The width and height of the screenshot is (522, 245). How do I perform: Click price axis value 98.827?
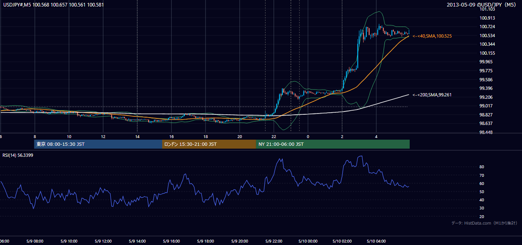point(486,115)
